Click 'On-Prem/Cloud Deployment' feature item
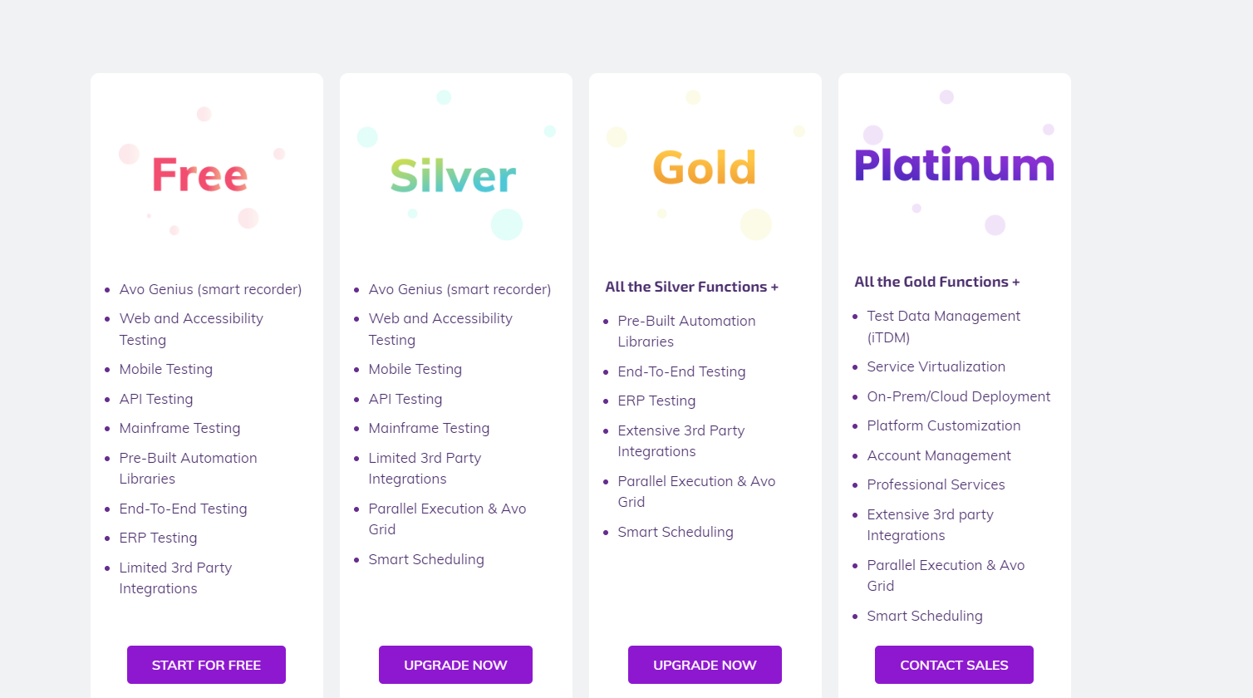Screen dimensions: 1253x698 coord(958,396)
